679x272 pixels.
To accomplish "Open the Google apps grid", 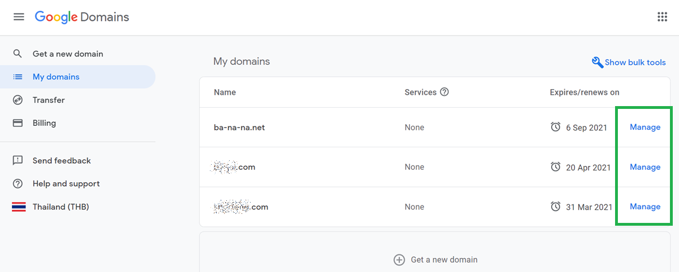I will point(662,17).
